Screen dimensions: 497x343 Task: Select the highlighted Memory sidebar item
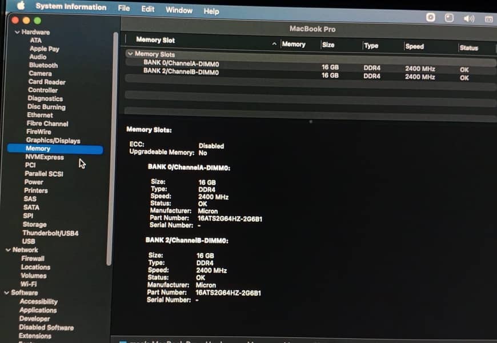[55, 149]
